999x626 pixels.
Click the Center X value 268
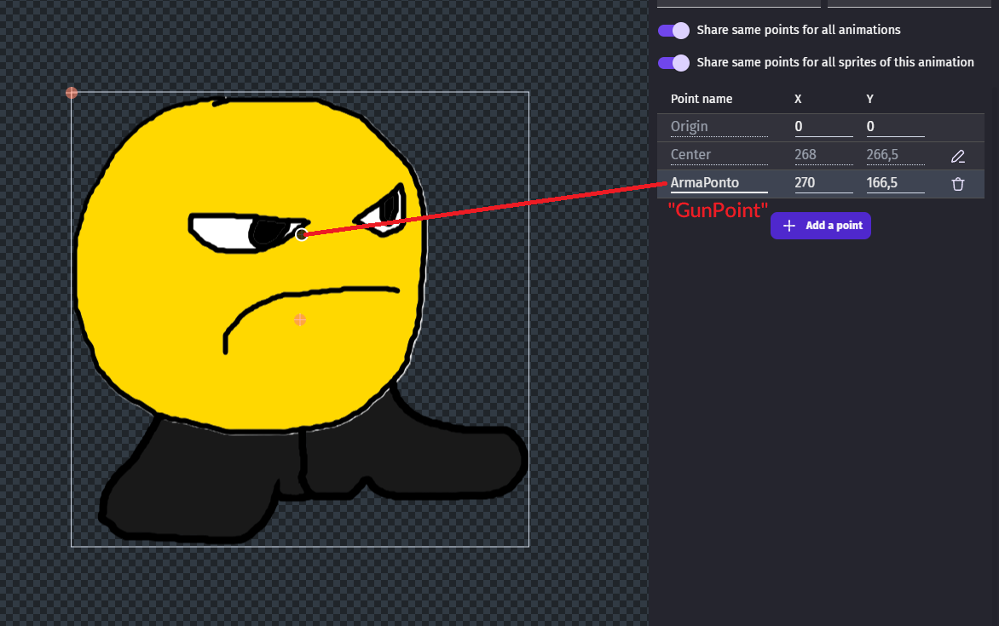pyautogui.click(x=823, y=155)
